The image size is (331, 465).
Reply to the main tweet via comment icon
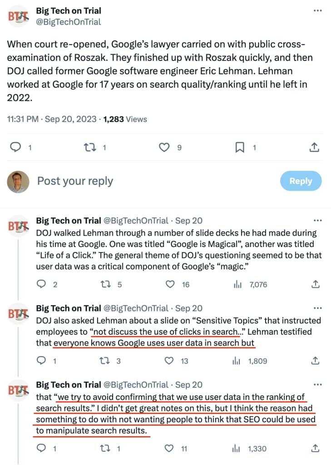coord(15,147)
